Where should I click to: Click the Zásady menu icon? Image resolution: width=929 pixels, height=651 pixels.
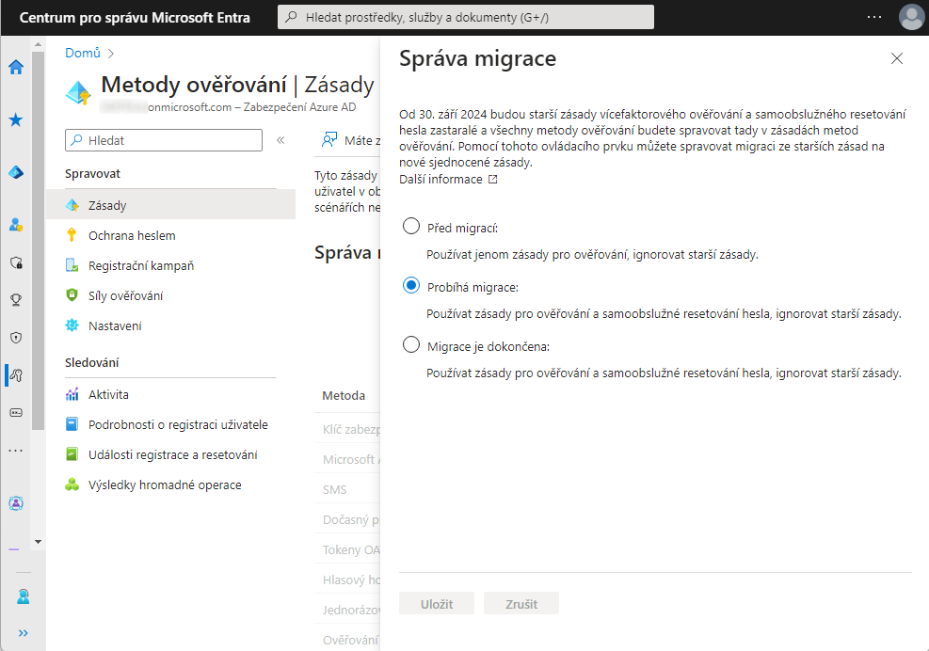(x=72, y=205)
